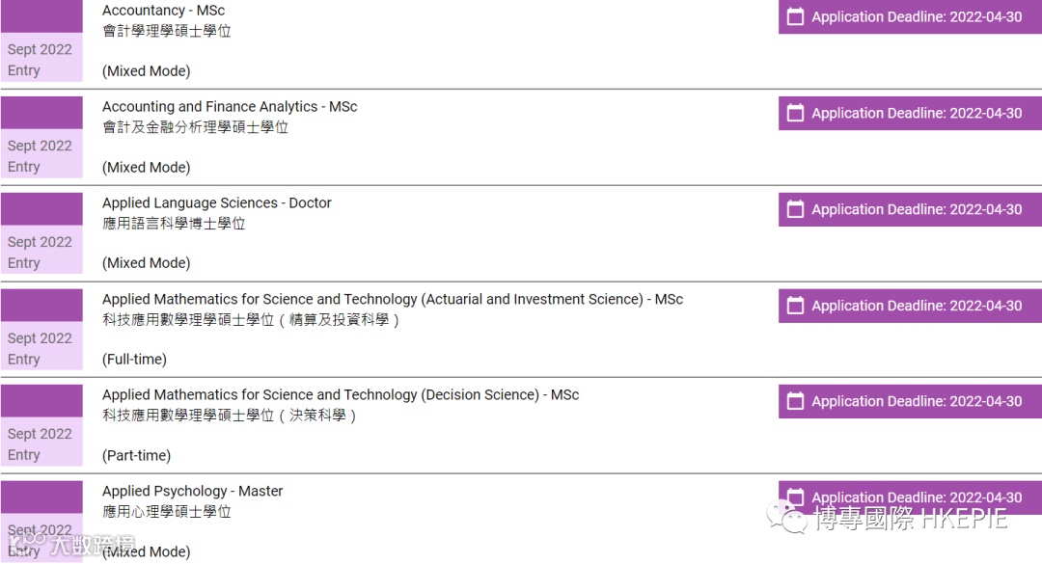Click Sept 2022 Entry tag beside Accountancy

pos(41,60)
